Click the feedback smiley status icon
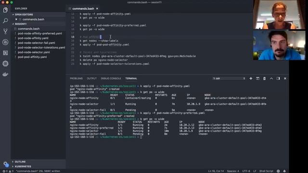This screenshot has width=308, height=173. coord(278,171)
